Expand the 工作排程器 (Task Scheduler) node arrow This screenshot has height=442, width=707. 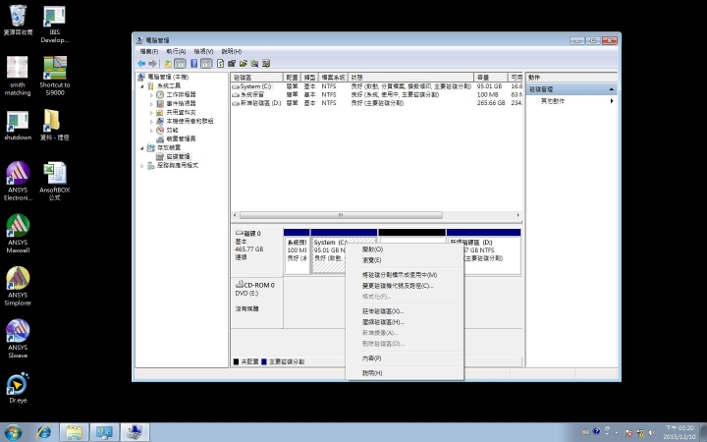pyautogui.click(x=151, y=94)
